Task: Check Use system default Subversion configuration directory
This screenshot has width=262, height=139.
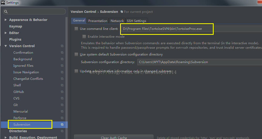Action: click(76, 54)
